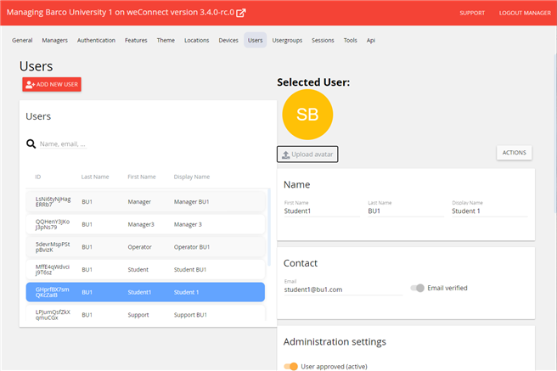The height and width of the screenshot is (371, 557).
Task: Click the yellow SB user avatar
Action: click(307, 115)
